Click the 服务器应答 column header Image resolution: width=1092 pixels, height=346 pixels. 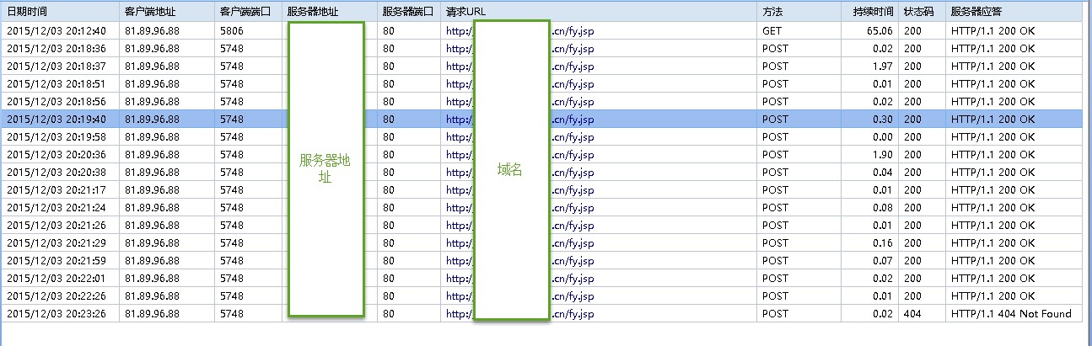click(1014, 12)
